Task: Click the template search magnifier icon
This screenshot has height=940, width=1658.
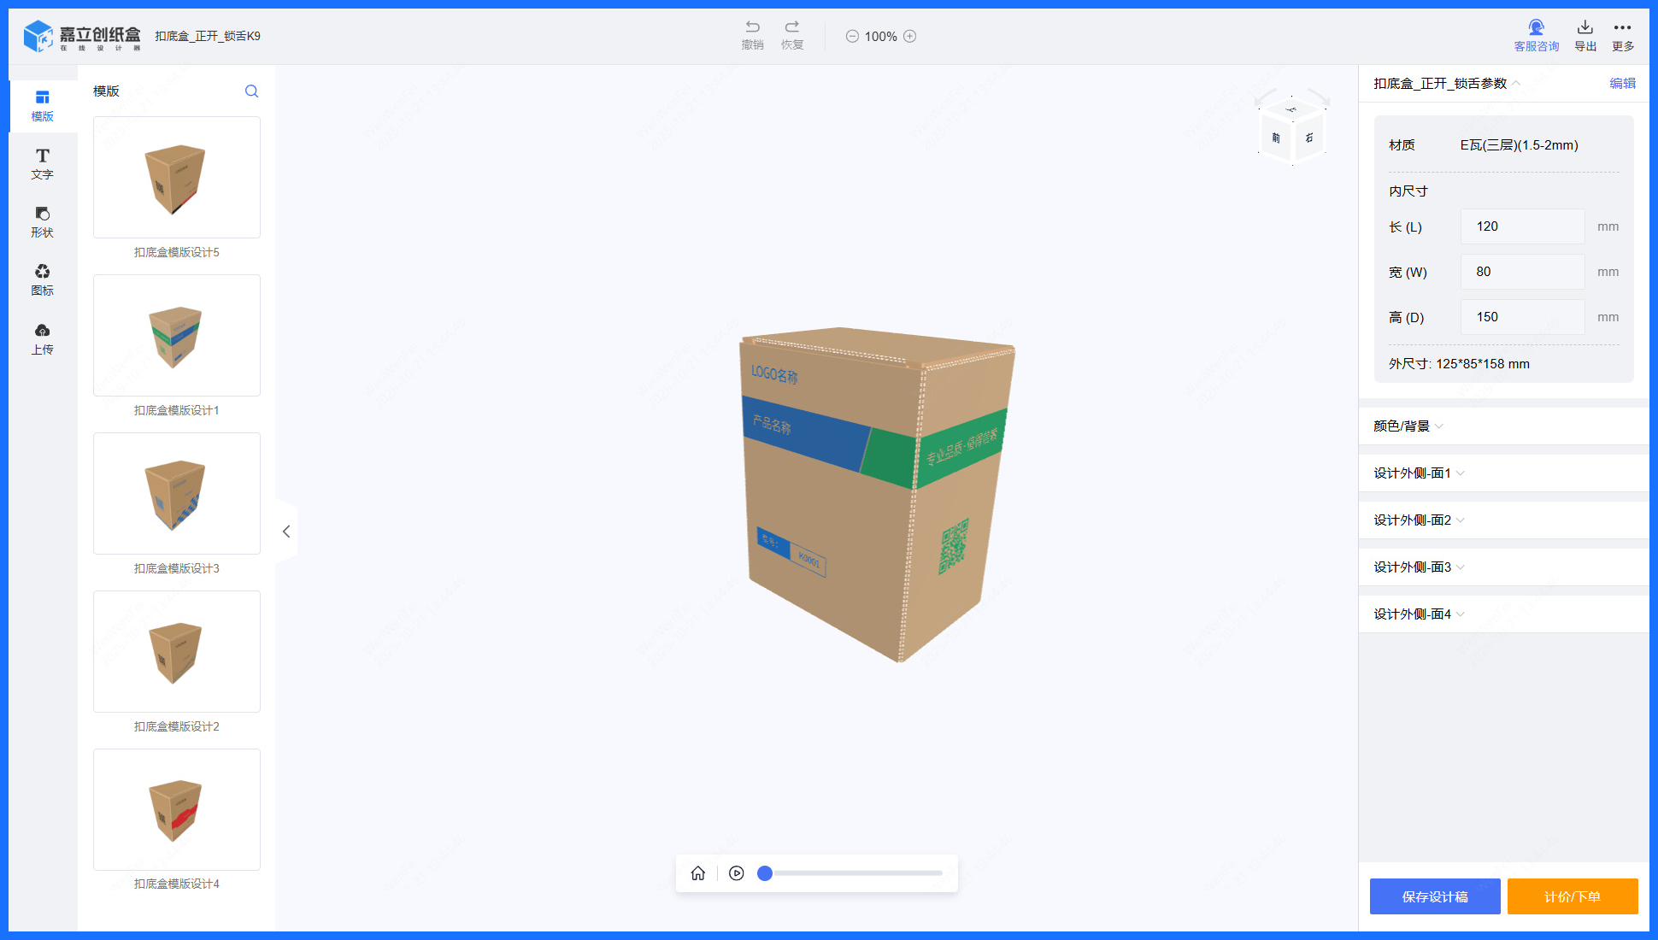Action: click(251, 91)
